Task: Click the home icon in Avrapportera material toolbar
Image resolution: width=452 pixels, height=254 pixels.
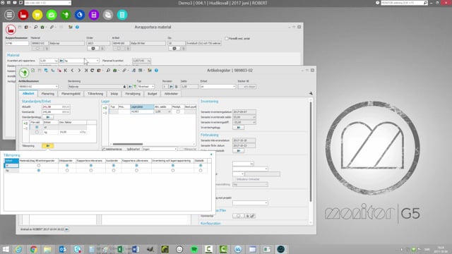Action: pos(42,27)
